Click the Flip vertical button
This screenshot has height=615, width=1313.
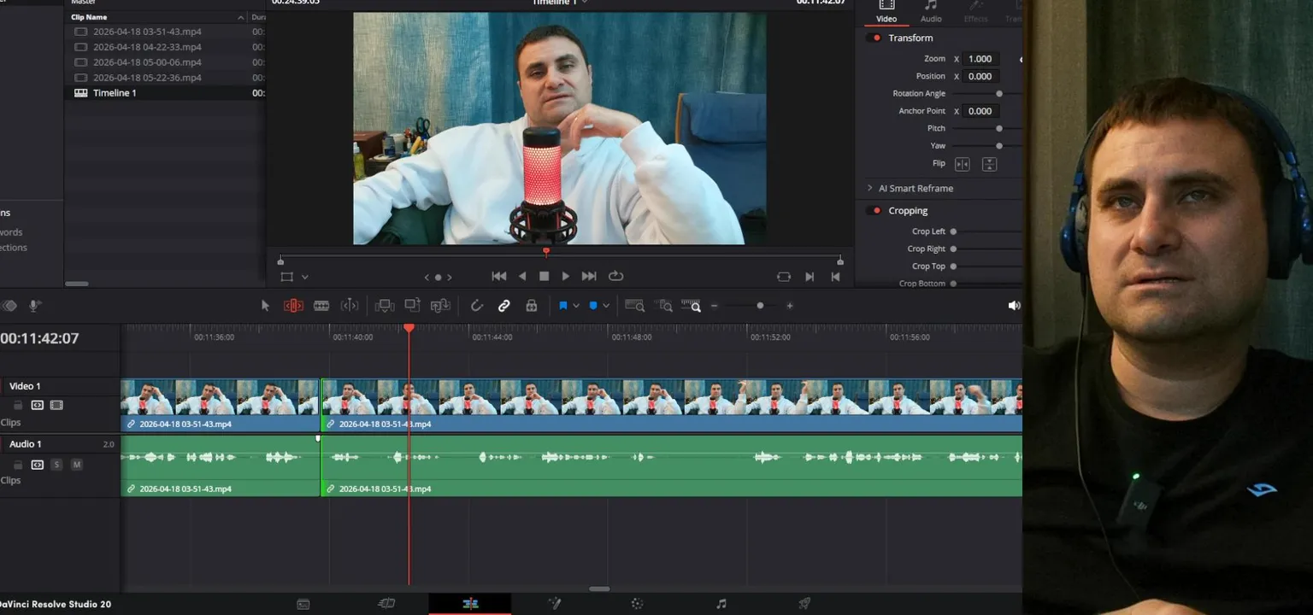click(x=989, y=164)
